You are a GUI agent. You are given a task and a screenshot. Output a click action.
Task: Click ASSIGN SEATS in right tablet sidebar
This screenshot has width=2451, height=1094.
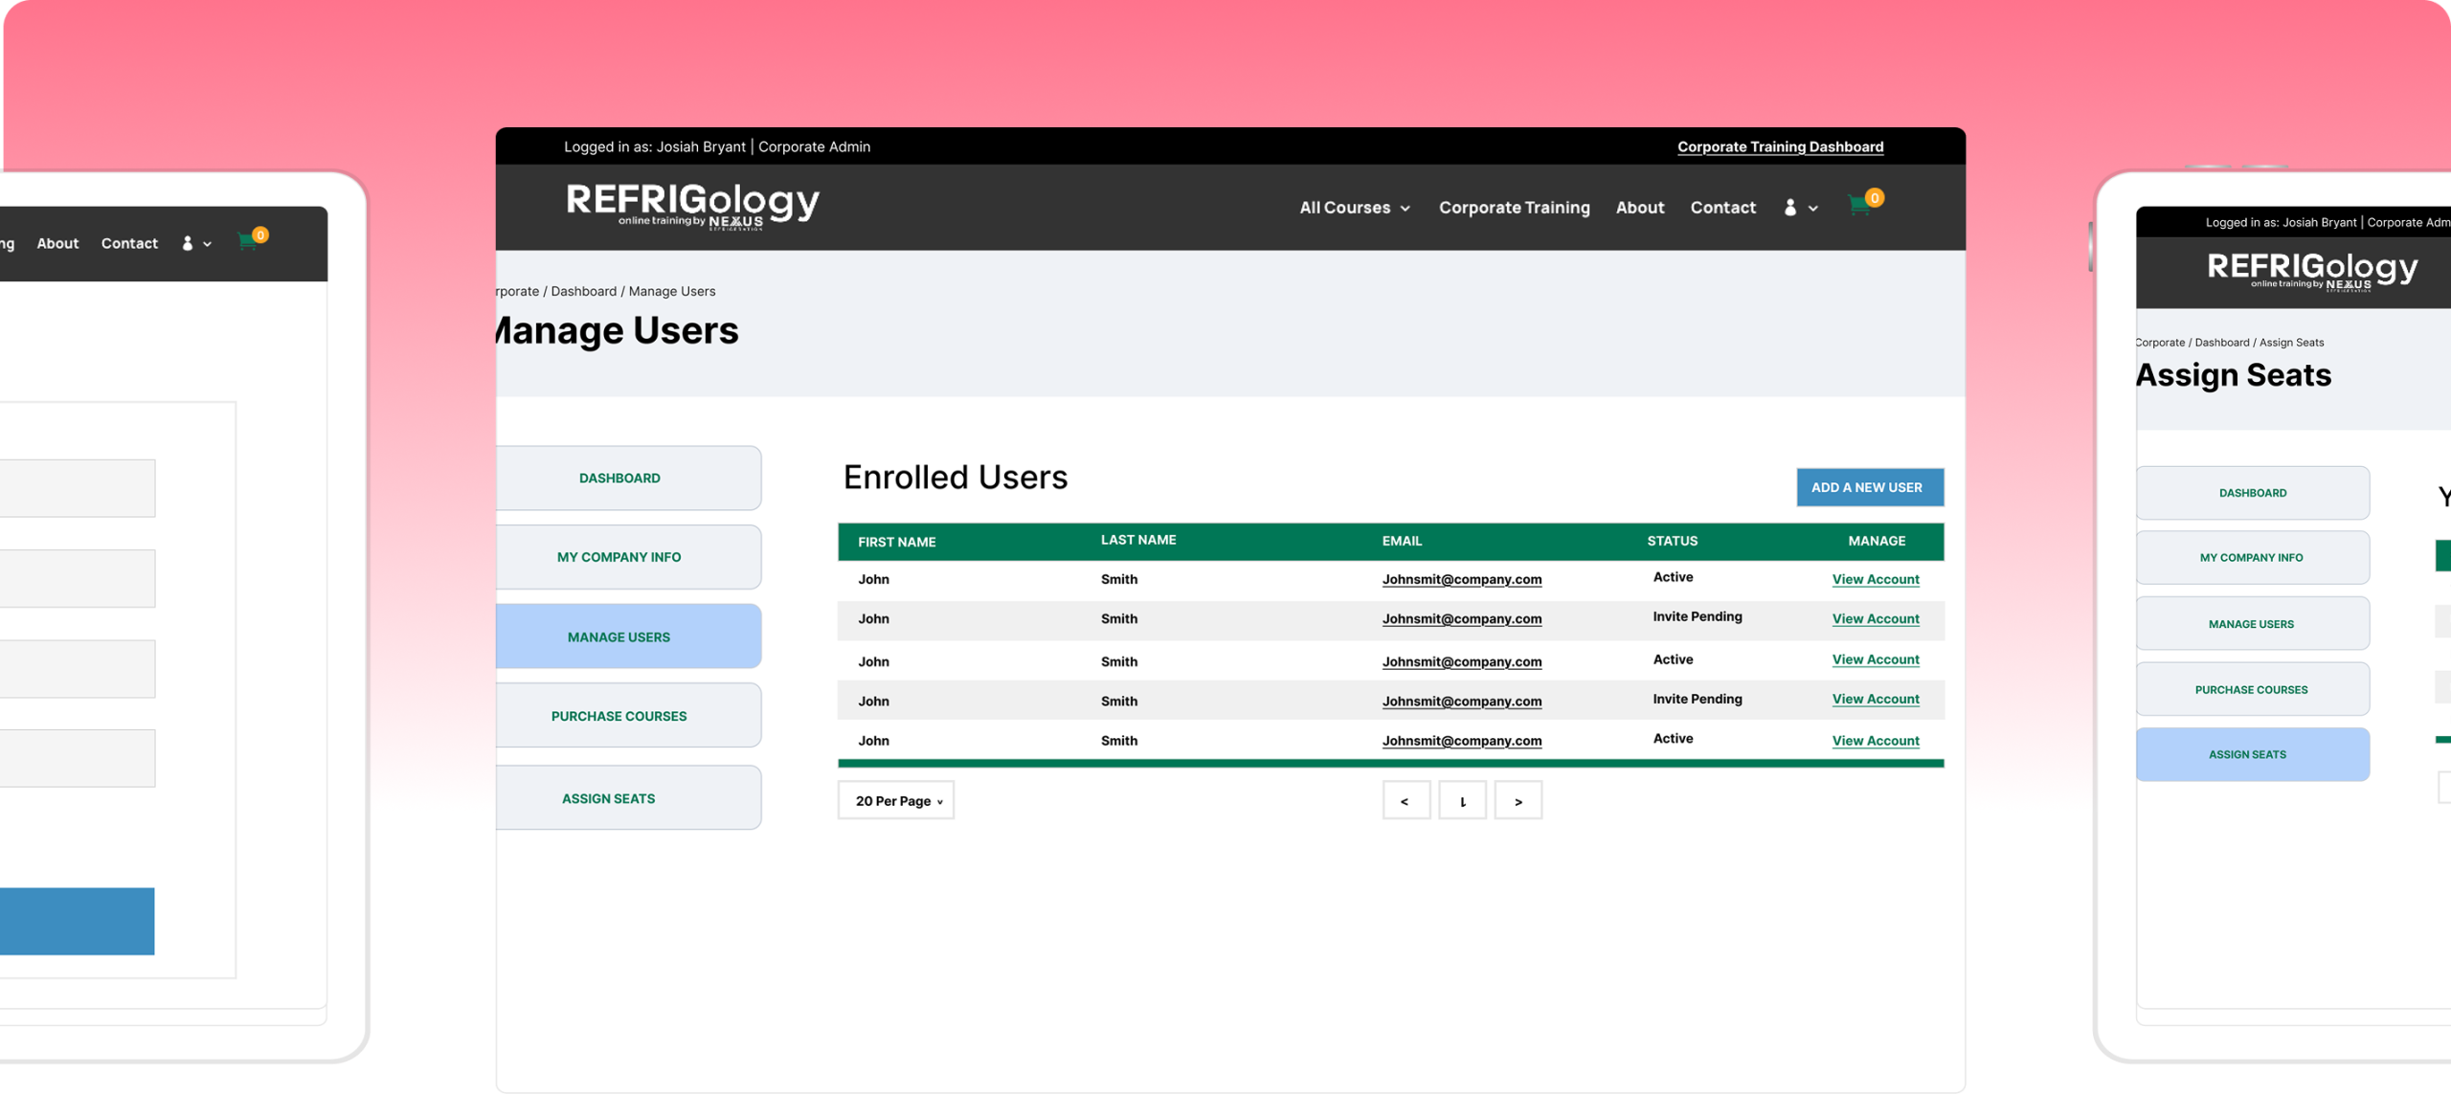pos(2251,754)
